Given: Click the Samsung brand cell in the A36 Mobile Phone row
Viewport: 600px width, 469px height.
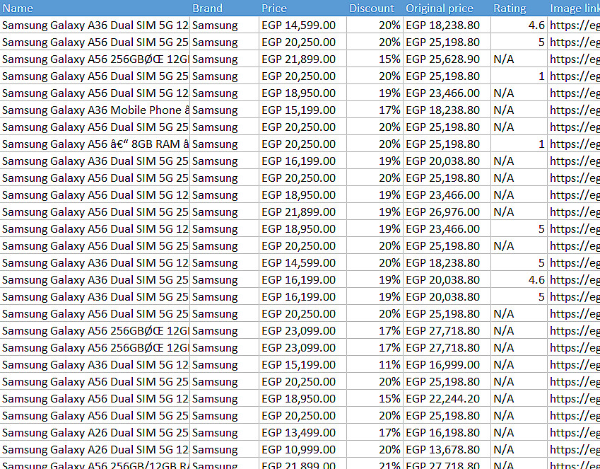Looking at the screenshot, I should 224,110.
